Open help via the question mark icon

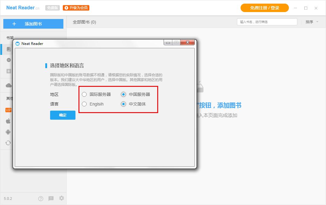[x=41, y=198]
